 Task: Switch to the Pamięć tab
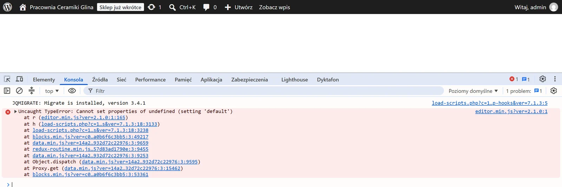point(183,79)
